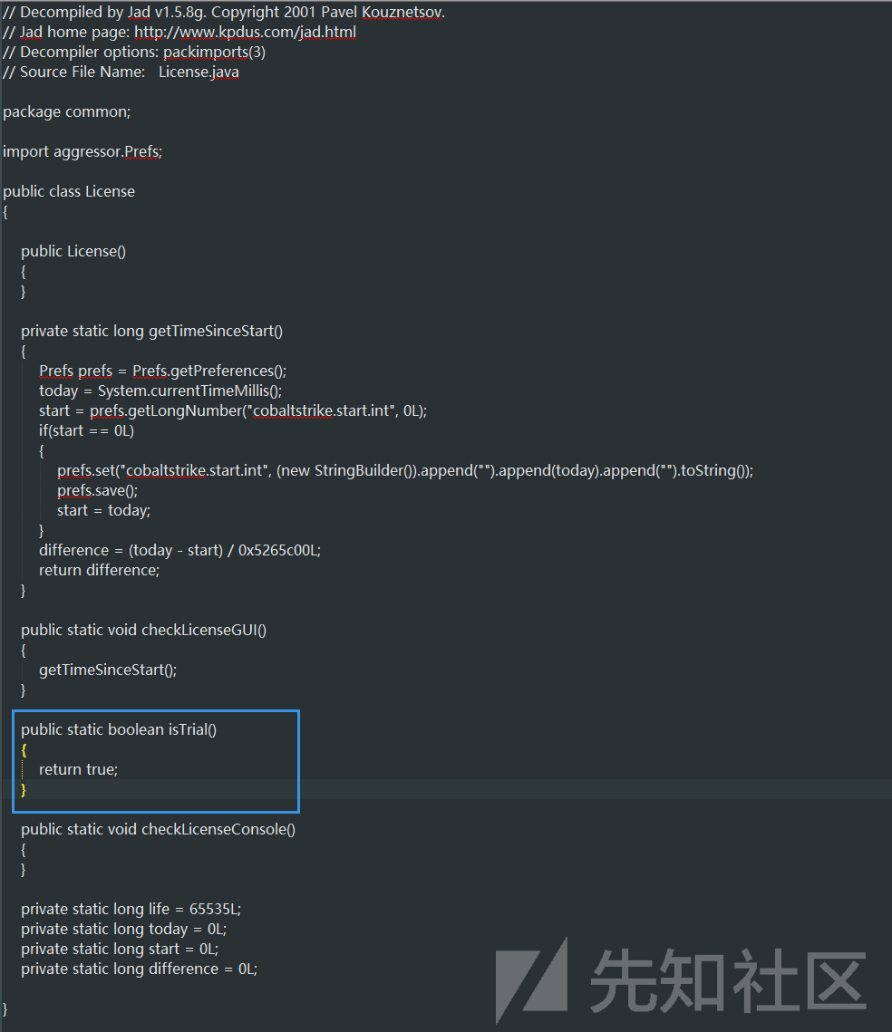Click the highlighted yellow opening brace of isTrial

pyautogui.click(x=24, y=749)
